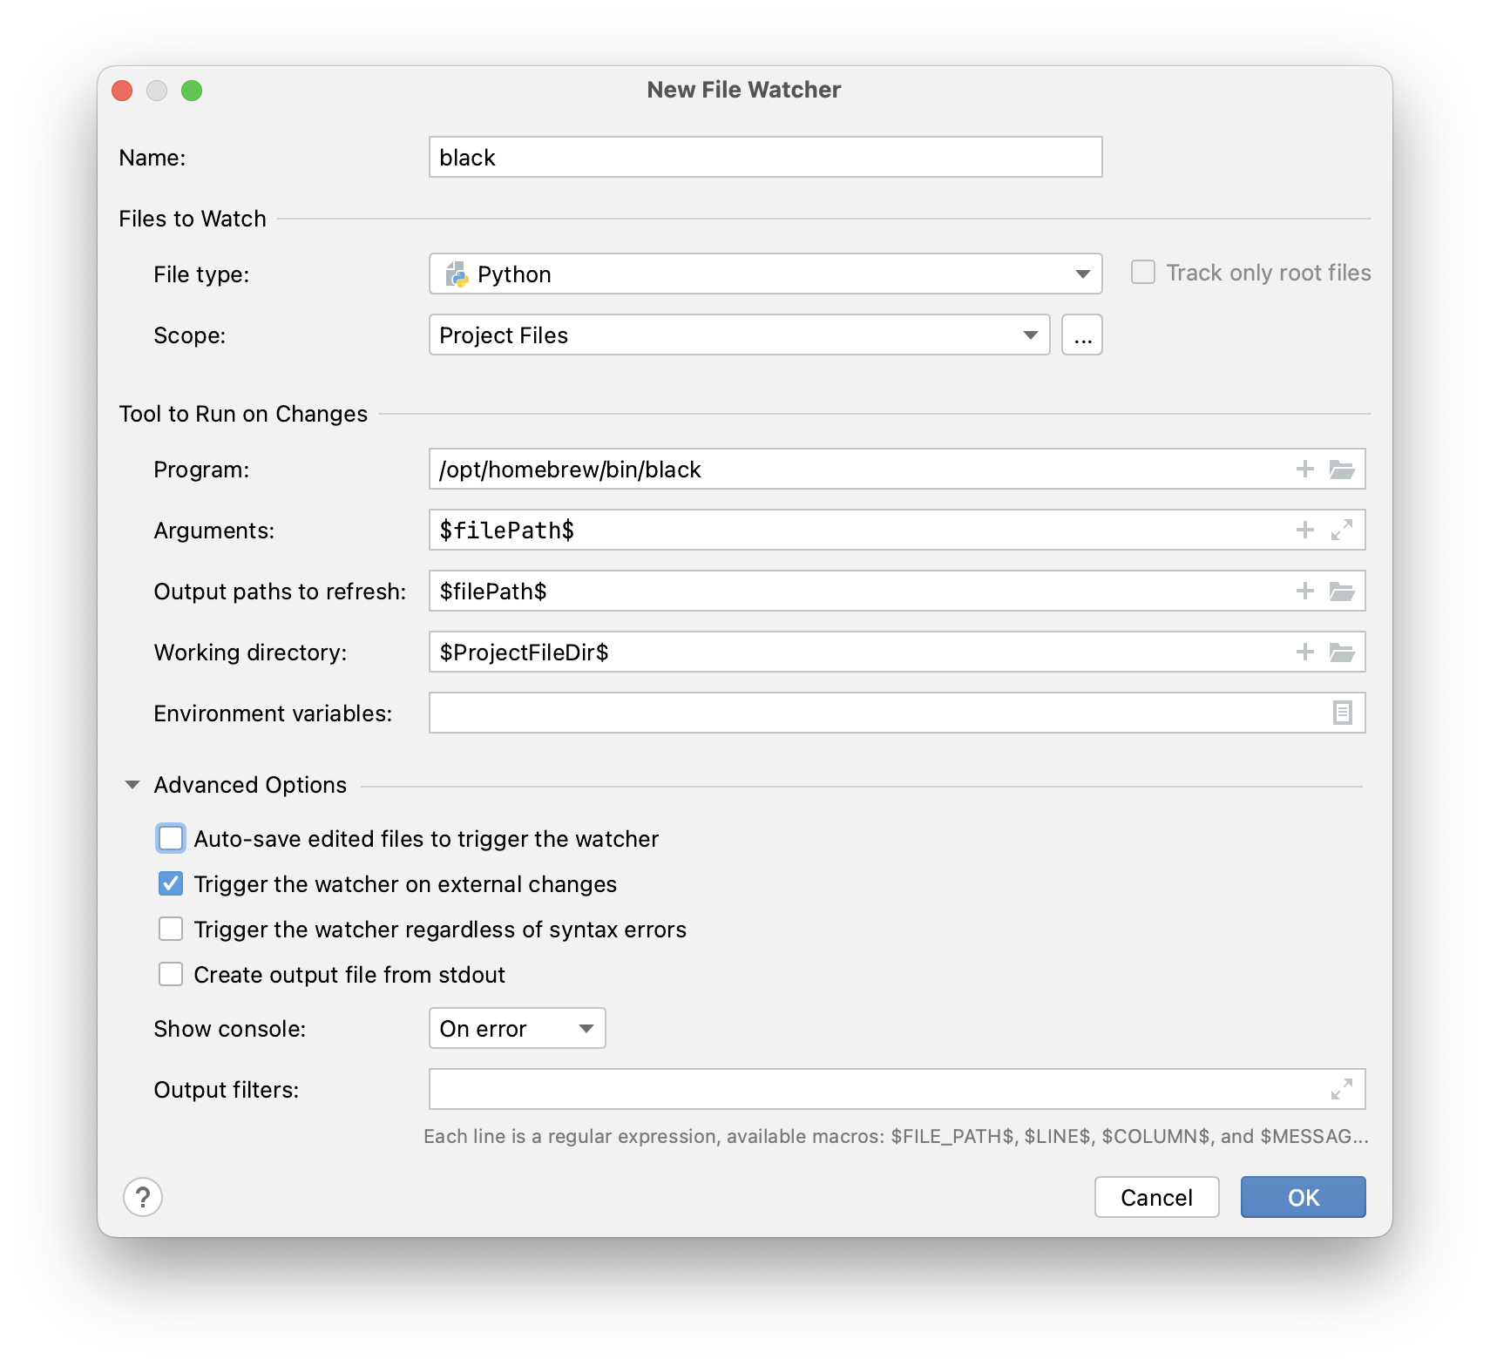Viewport: 1490px width, 1366px height.
Task: Click the green zoom window button
Action: pos(192,91)
